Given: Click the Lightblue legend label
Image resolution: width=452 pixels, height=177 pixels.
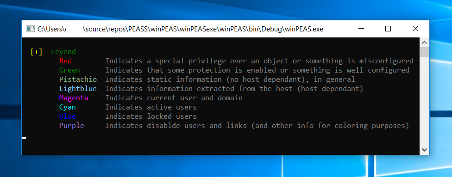Looking at the screenshot, I should (78, 89).
